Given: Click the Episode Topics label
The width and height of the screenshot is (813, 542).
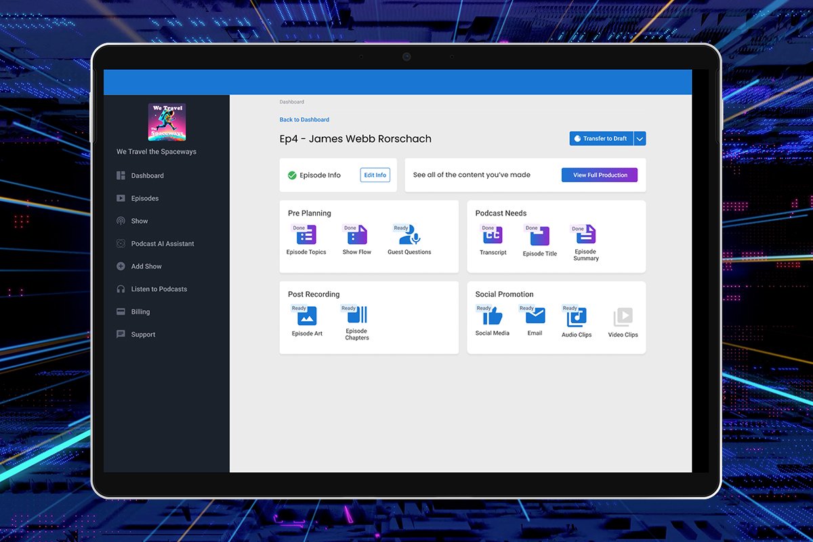Looking at the screenshot, I should 306,252.
